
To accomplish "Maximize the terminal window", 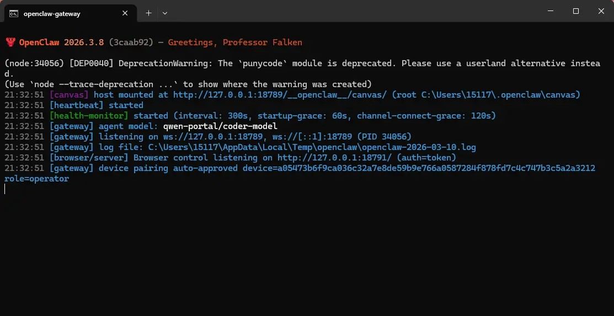I will pos(575,12).
